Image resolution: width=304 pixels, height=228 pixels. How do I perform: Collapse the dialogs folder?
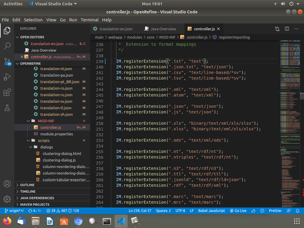[x=31, y=147]
